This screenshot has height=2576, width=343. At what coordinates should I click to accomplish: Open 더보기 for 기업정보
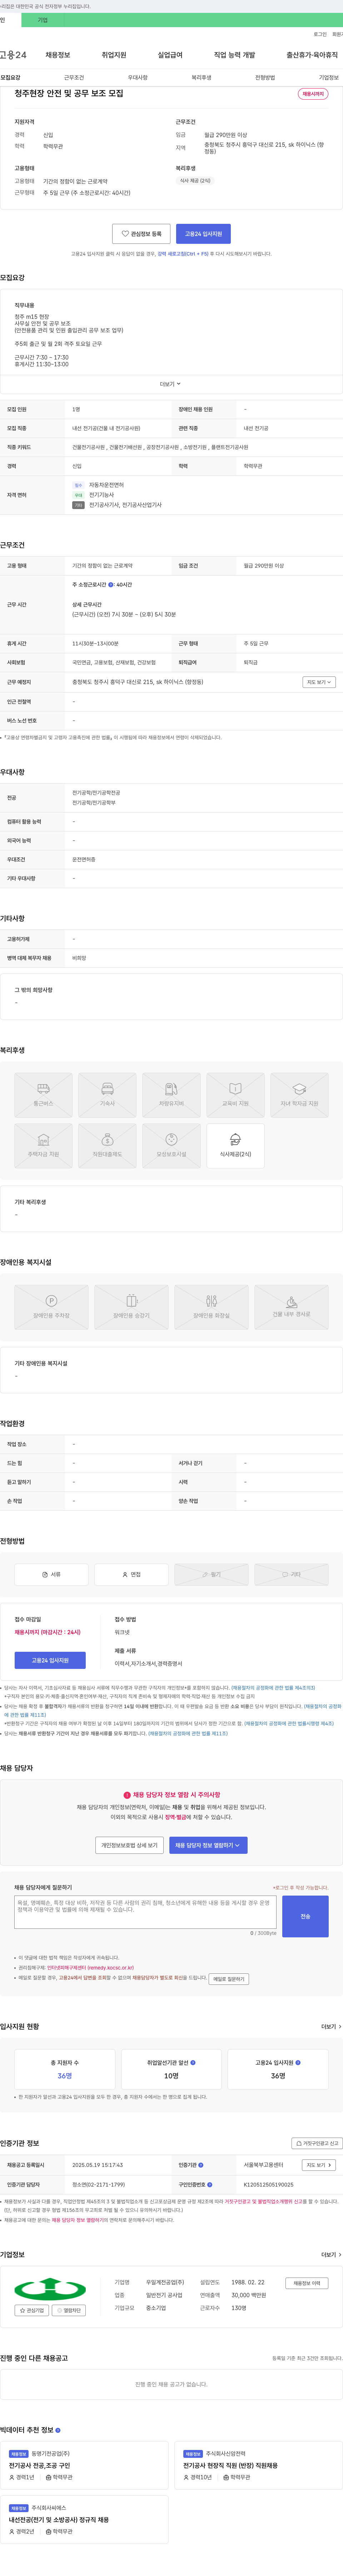330,2255
